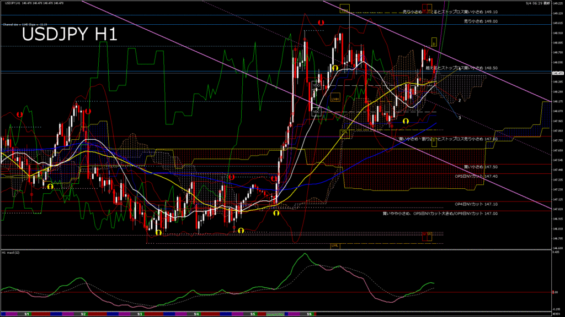565x317 pixels.
Task: Select the YDO price marker box
Action: (x=316, y=86)
